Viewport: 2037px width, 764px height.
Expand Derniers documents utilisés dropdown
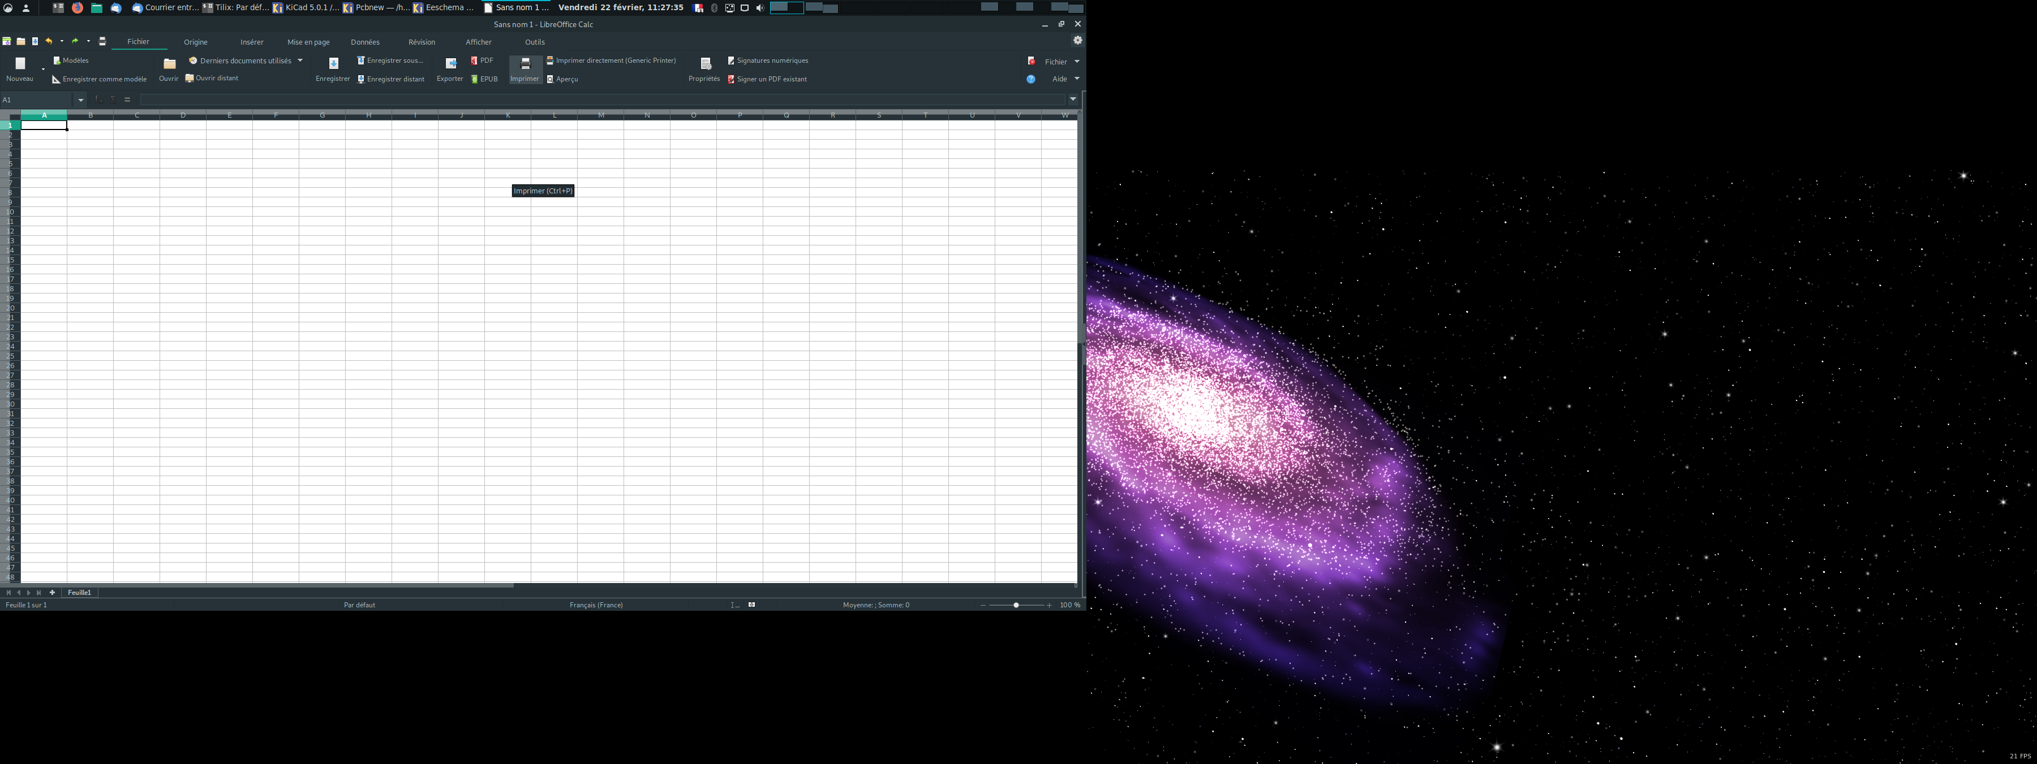coord(300,61)
